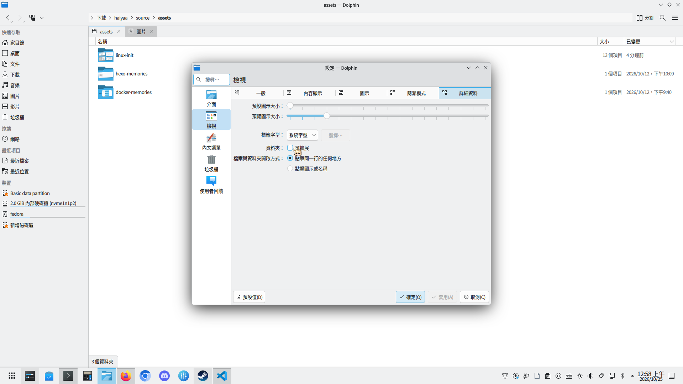683x384 pixels.
Task: Switch to the 簡潔模式 tab
Action: click(413, 93)
